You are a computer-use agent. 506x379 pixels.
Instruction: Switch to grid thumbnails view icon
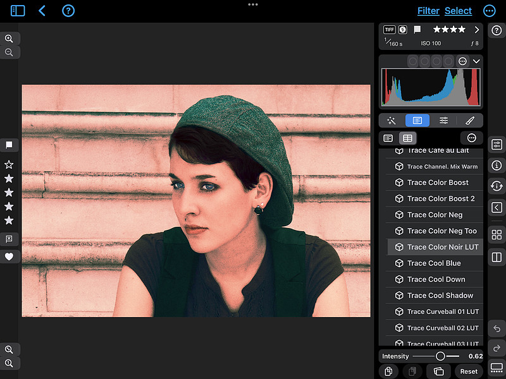[497, 234]
